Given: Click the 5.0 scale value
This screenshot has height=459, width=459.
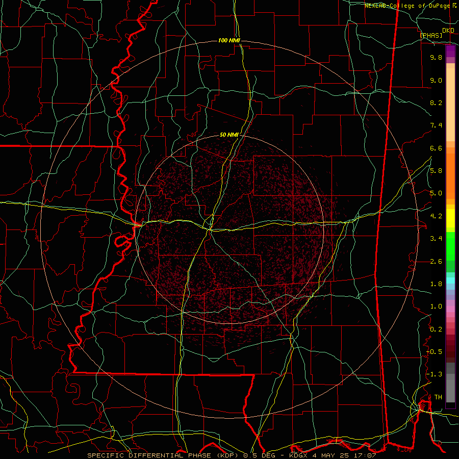Looking at the screenshot, I should (436, 193).
